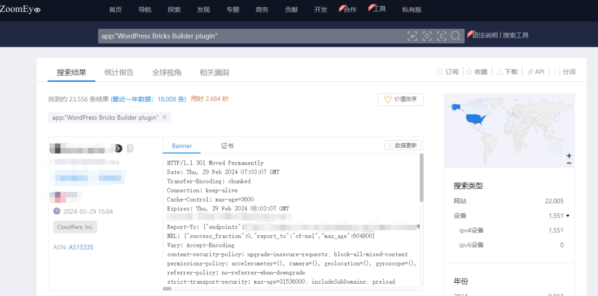Click the 搜索类型 section heading
Screen dimensions: 598x296
tap(468, 186)
